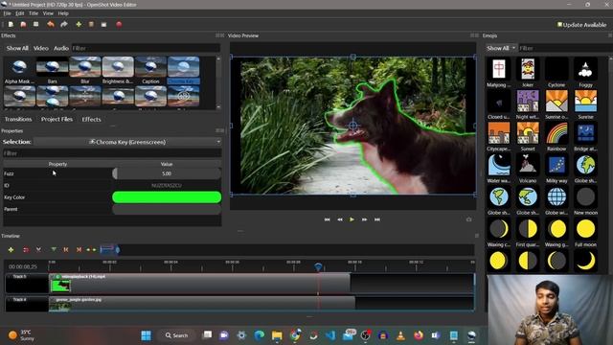Open the Selection dropdown showing Chroma Key (Greenscreen)
The height and width of the screenshot is (345, 613).
point(127,142)
